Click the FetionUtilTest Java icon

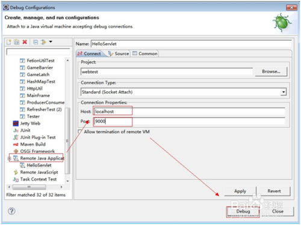[x=22, y=61]
